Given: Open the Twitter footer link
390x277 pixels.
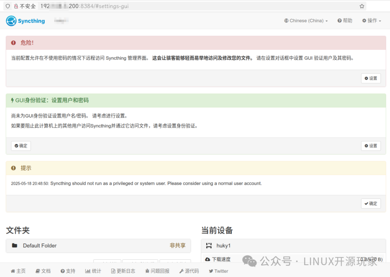Looking at the screenshot, I should (218, 271).
